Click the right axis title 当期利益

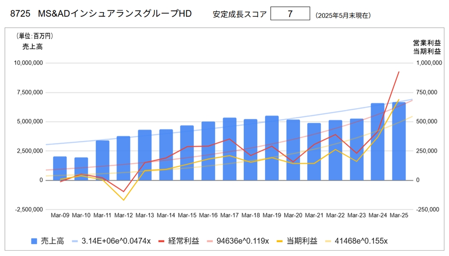[427, 52]
